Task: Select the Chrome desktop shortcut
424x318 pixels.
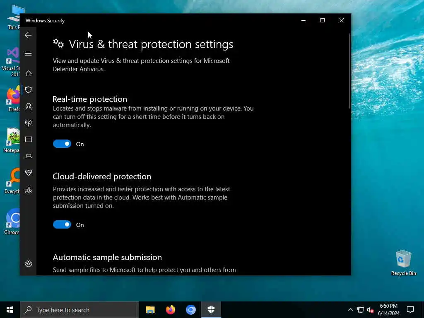Action: 12,222
